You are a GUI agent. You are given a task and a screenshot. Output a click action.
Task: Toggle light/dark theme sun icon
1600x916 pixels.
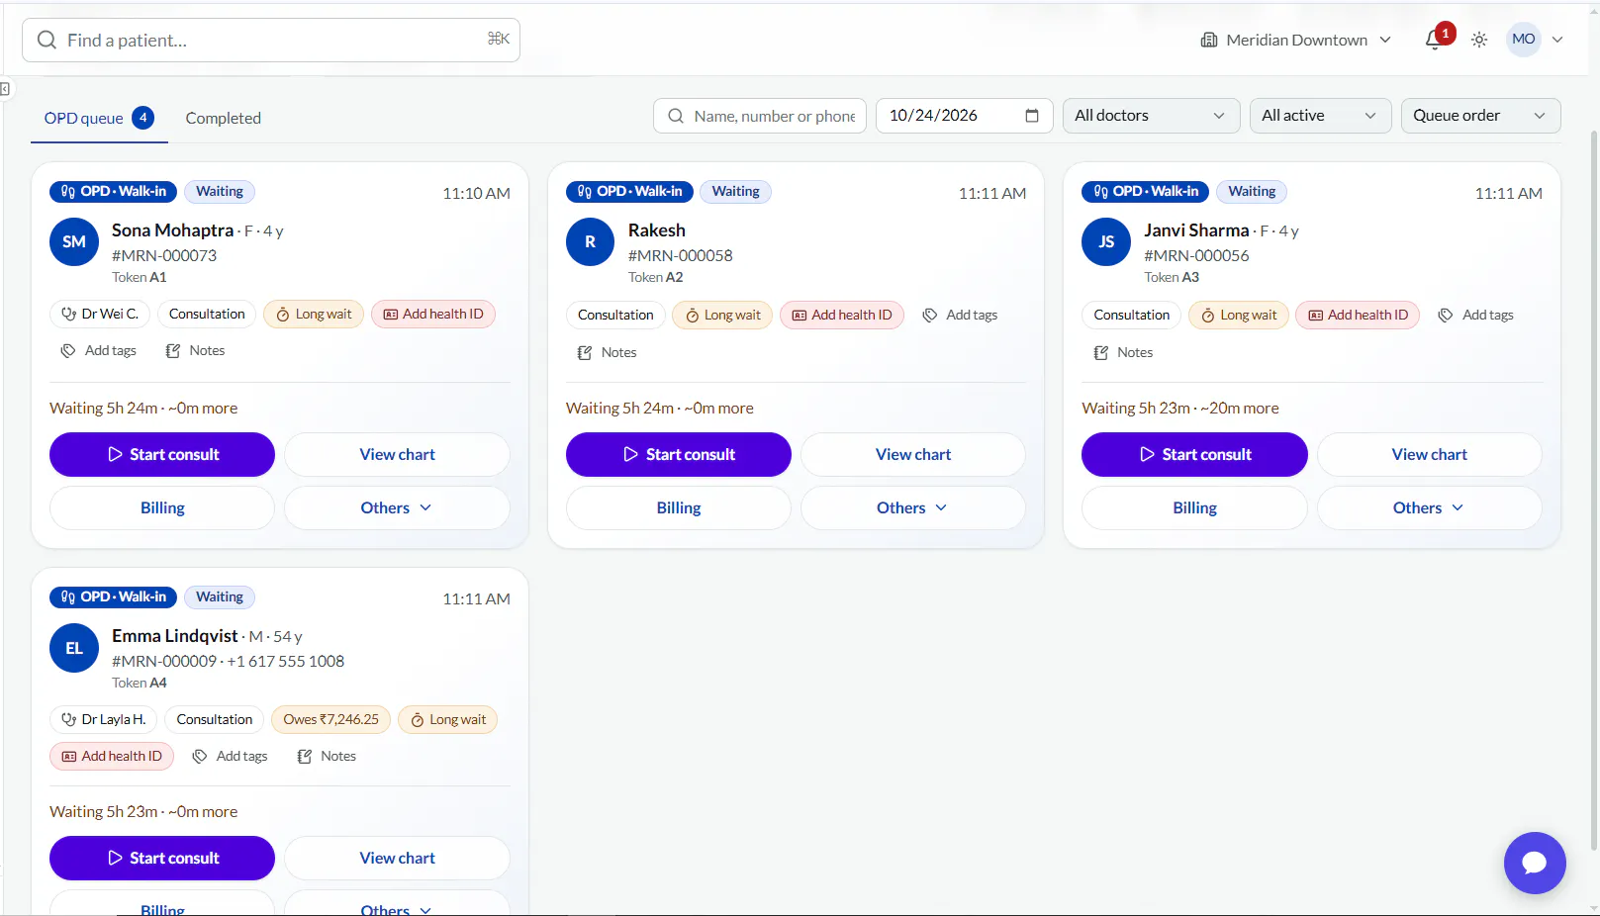(x=1479, y=40)
